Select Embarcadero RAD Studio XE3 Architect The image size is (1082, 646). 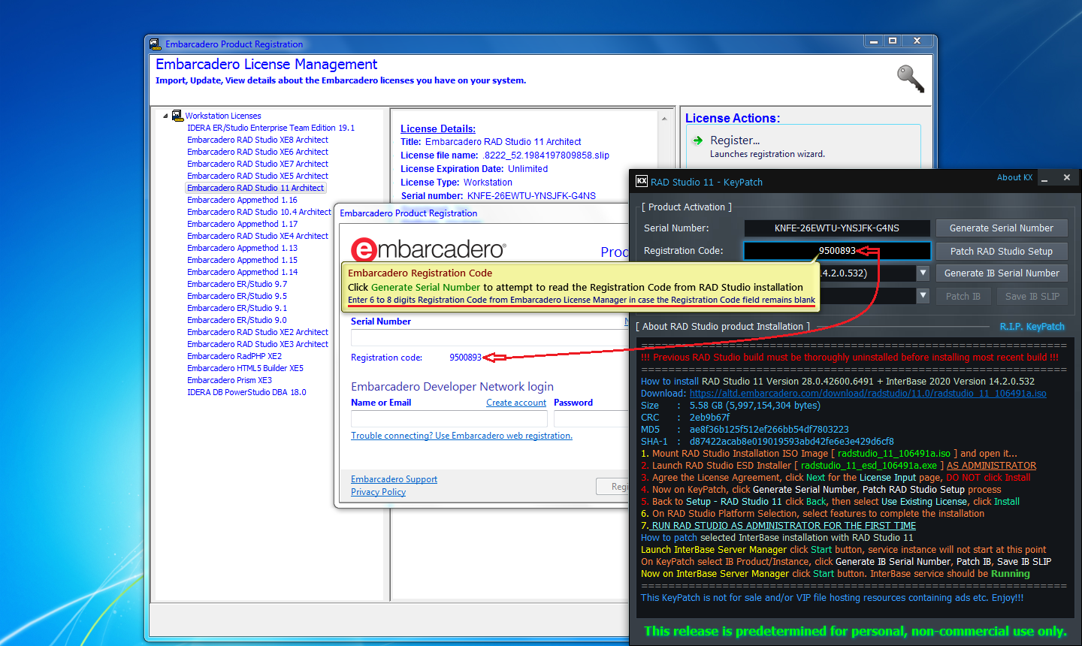[x=258, y=344]
